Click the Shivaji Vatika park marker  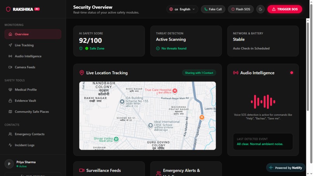(x=116, y=139)
